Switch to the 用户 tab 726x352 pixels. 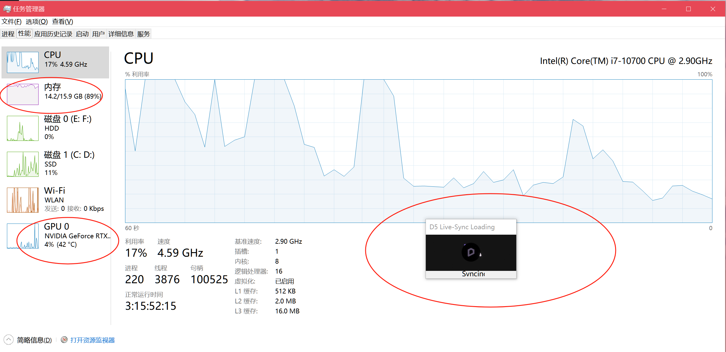click(x=98, y=34)
